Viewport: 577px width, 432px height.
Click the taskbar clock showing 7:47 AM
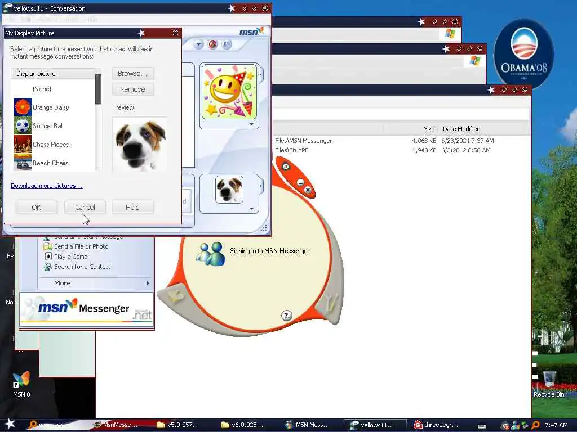tap(556, 425)
